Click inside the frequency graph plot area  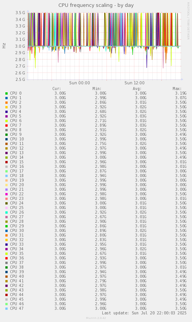tap(104, 46)
